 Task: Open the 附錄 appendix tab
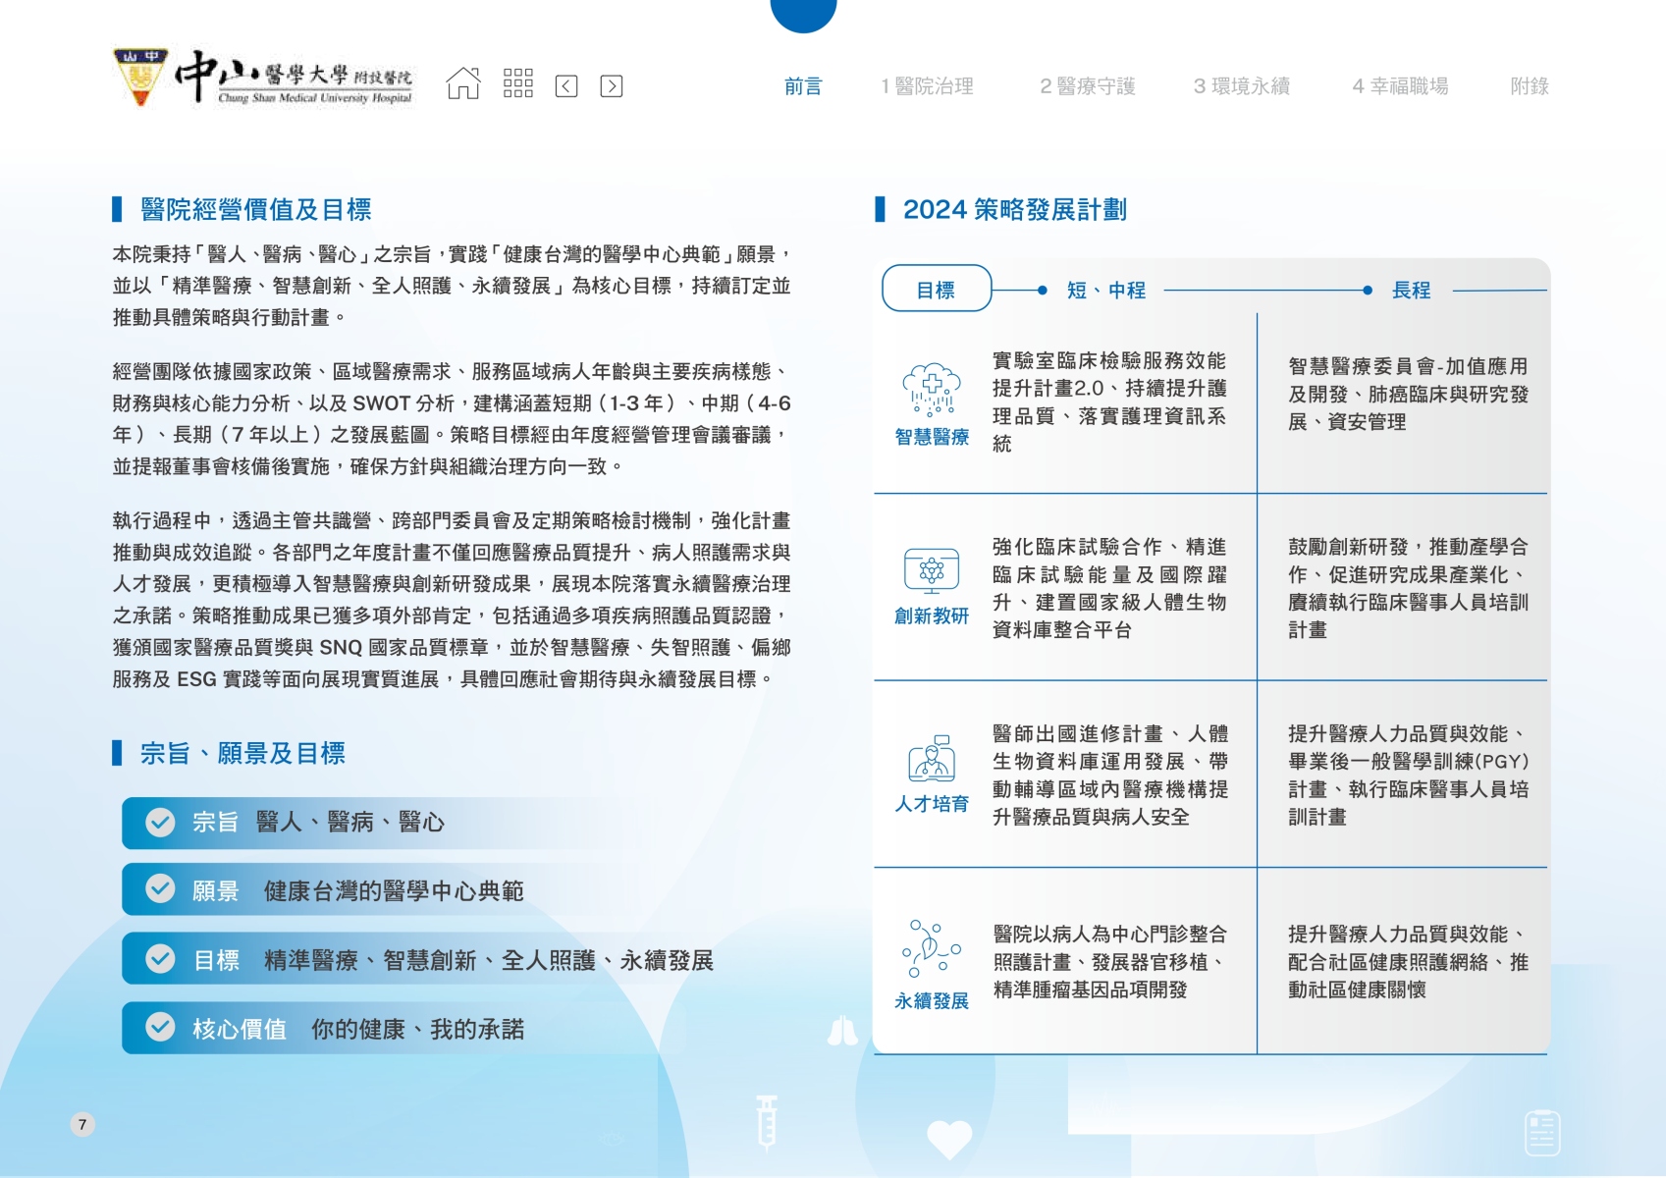click(x=1529, y=86)
